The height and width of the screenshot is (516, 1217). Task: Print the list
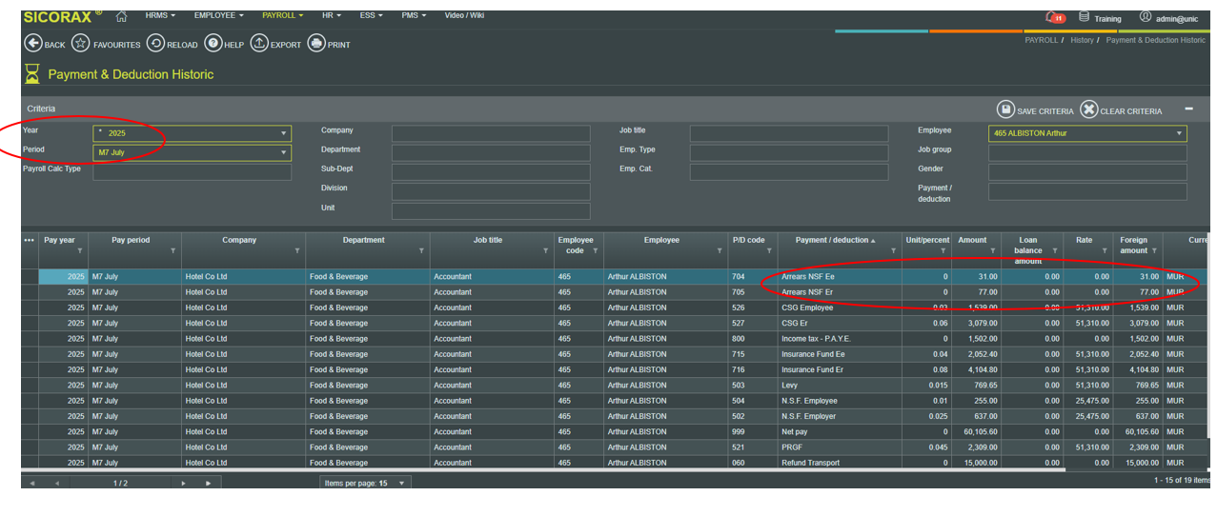click(316, 44)
